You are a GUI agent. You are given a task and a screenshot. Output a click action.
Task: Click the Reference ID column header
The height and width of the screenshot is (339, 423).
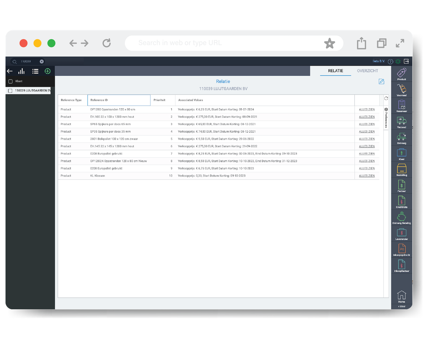(x=119, y=100)
